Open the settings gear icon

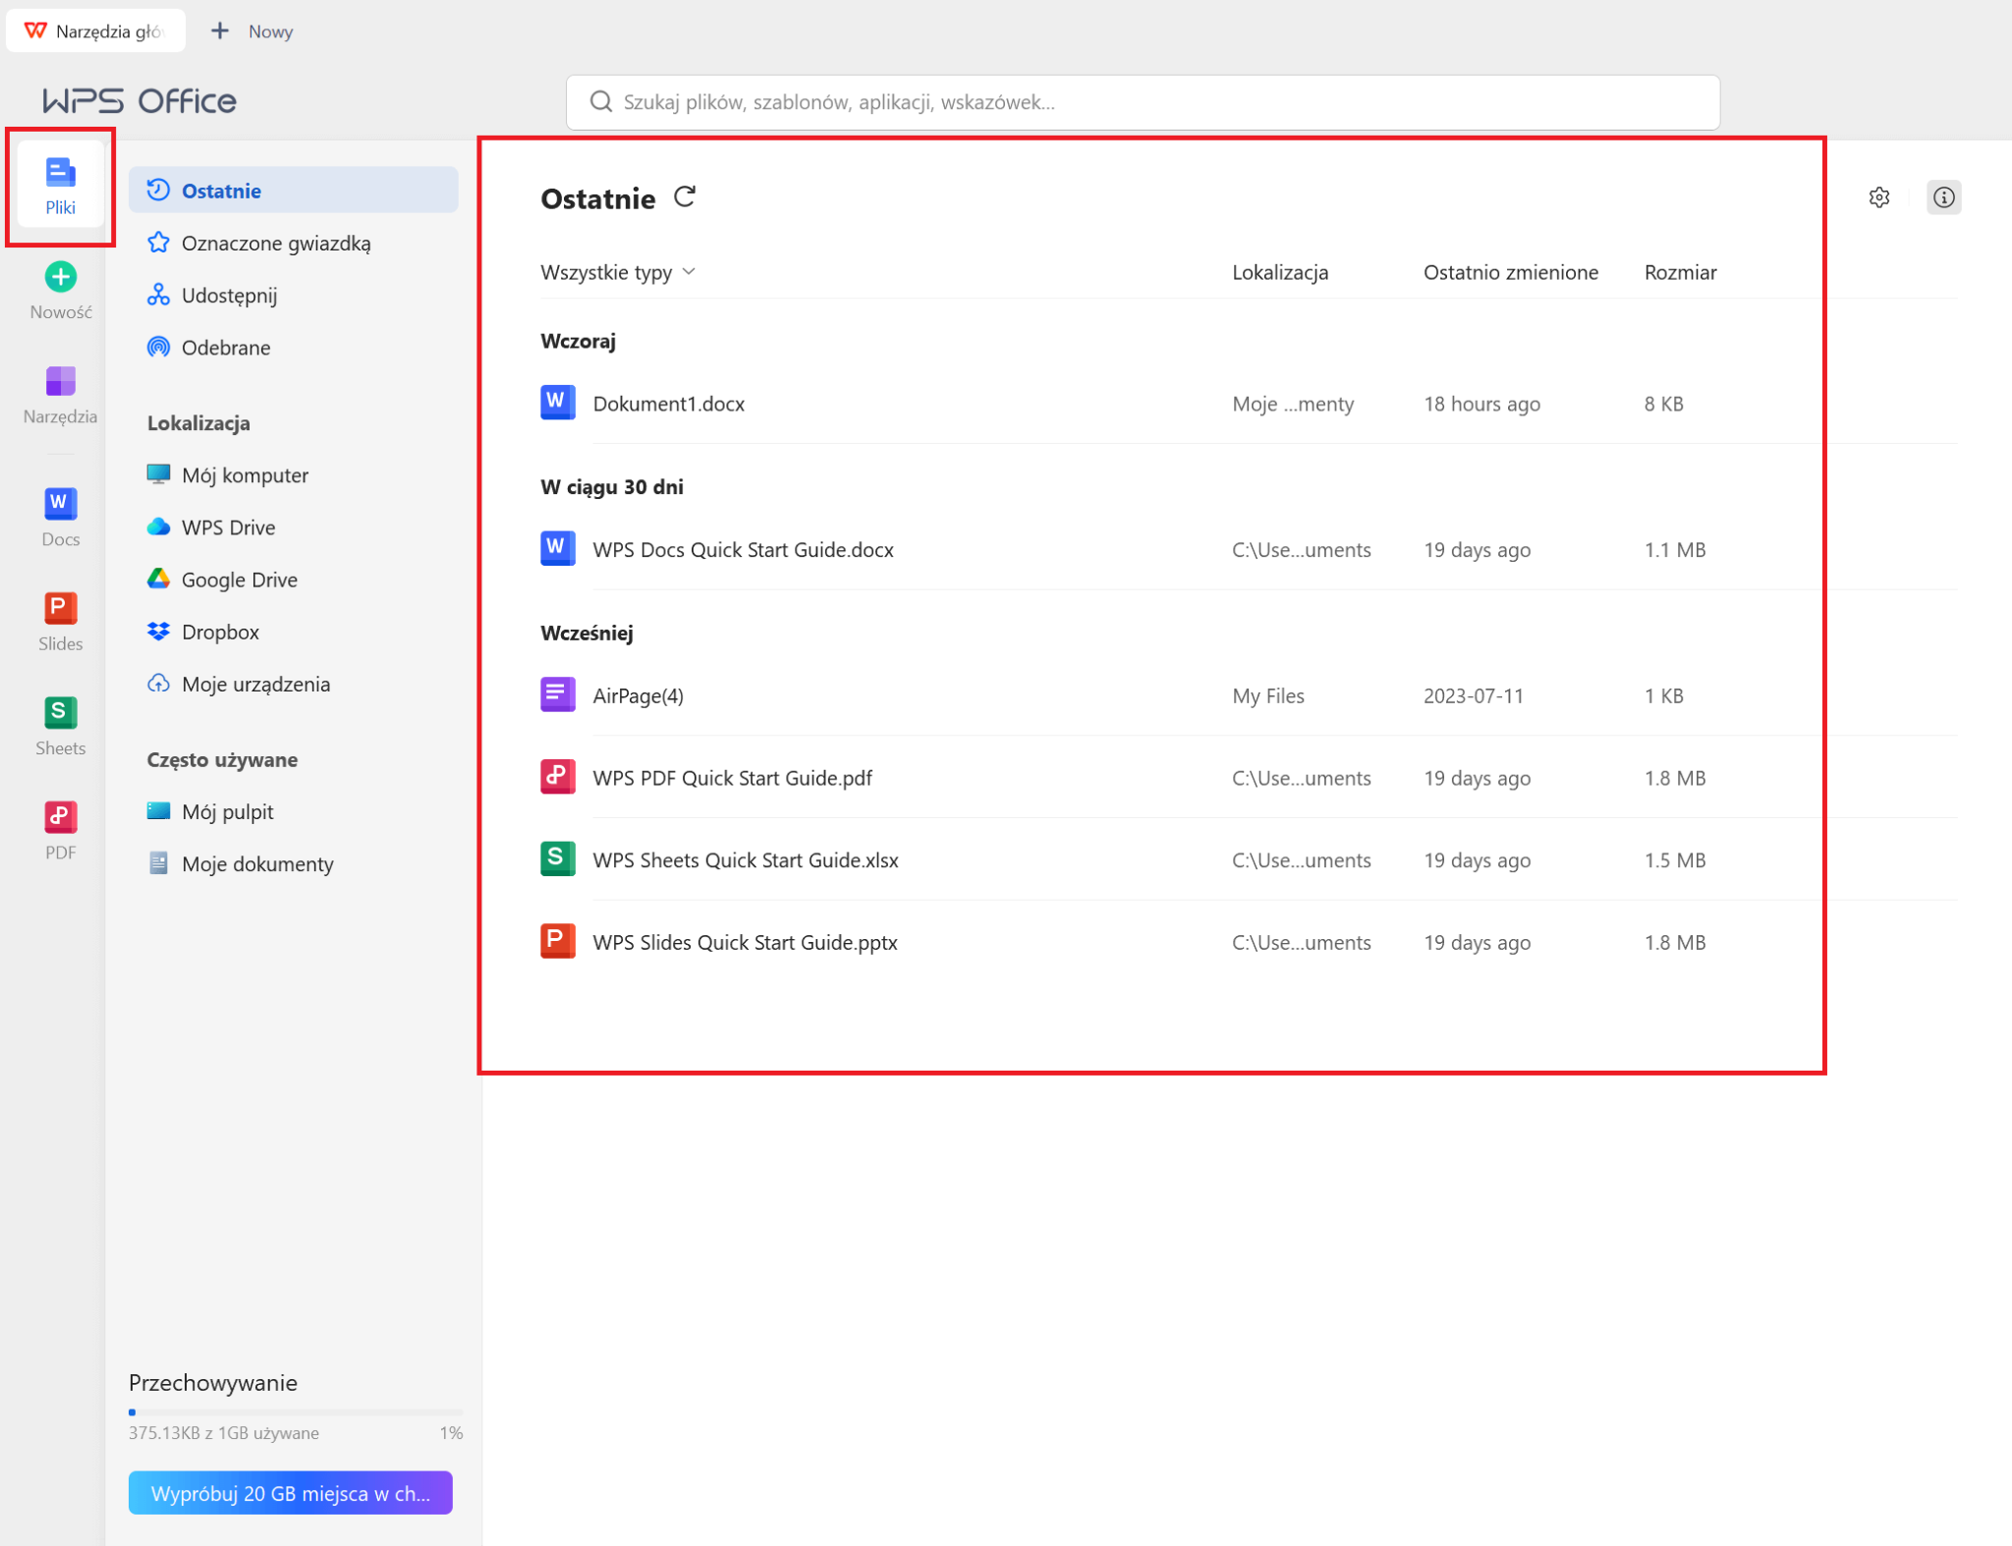tap(1878, 197)
